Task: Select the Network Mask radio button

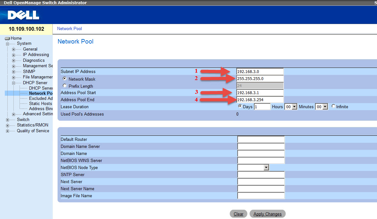Action: click(x=65, y=79)
